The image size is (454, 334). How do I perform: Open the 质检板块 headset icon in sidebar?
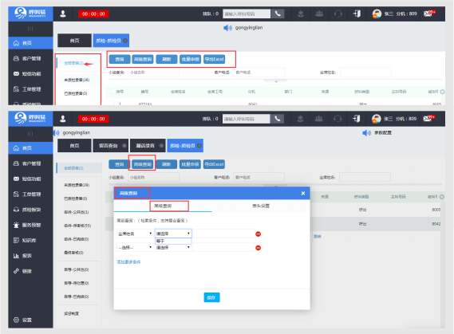click(16, 210)
